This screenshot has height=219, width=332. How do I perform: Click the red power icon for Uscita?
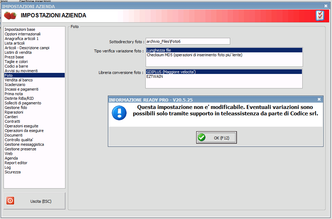point(10,201)
